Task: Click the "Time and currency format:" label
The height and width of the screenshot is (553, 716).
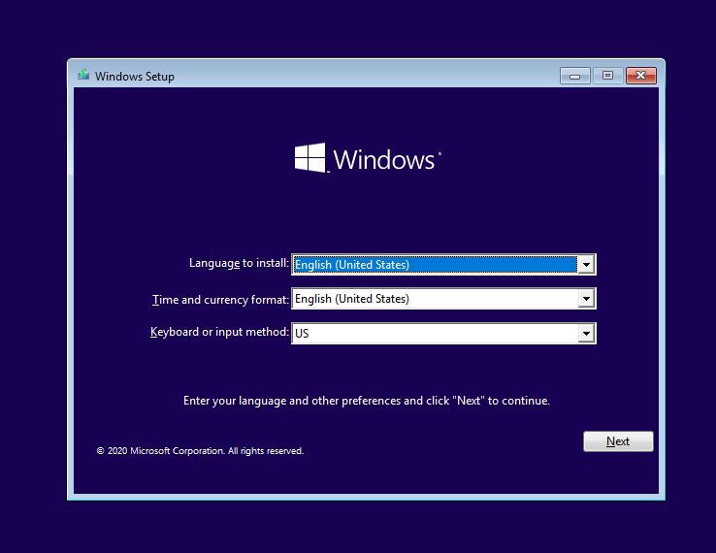Action: pos(220,300)
